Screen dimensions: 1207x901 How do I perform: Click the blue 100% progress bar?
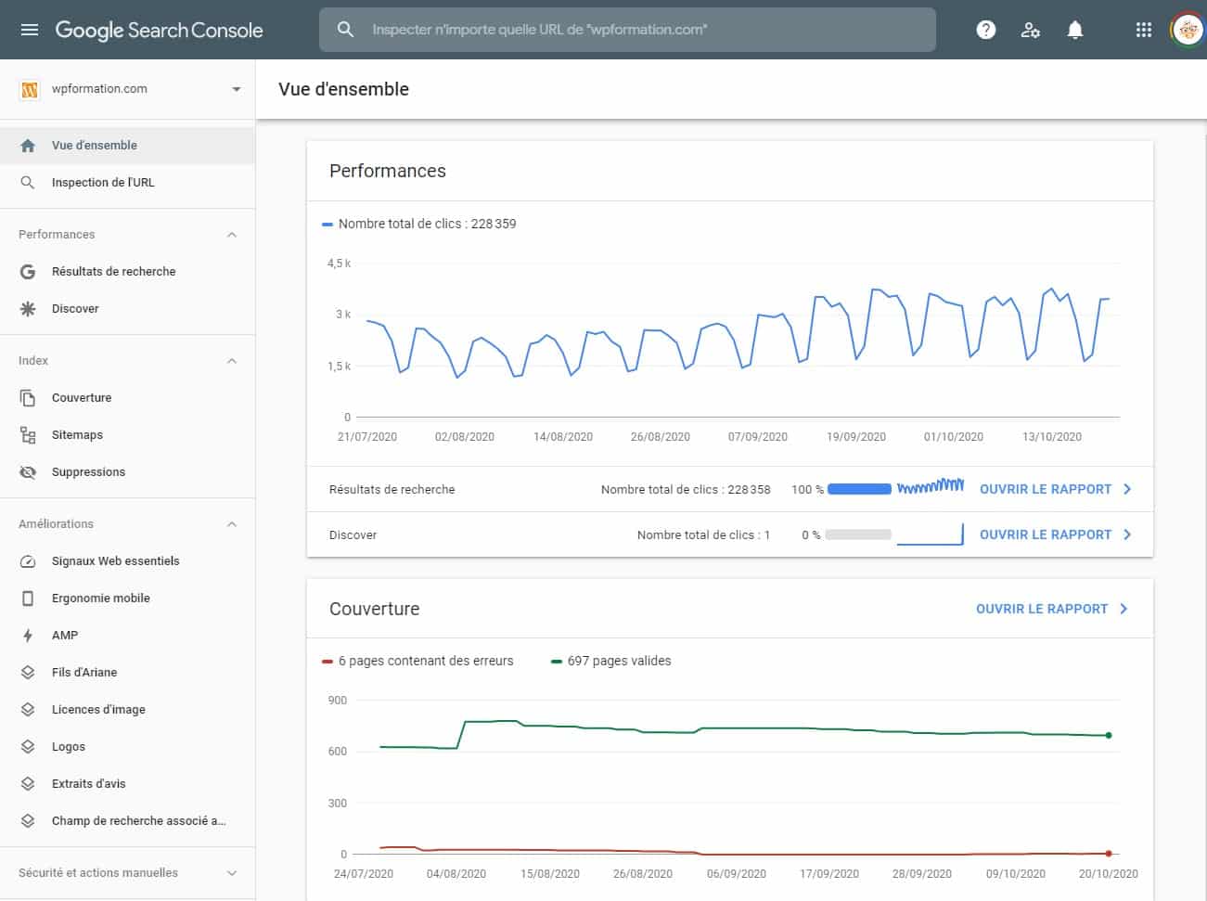[858, 489]
